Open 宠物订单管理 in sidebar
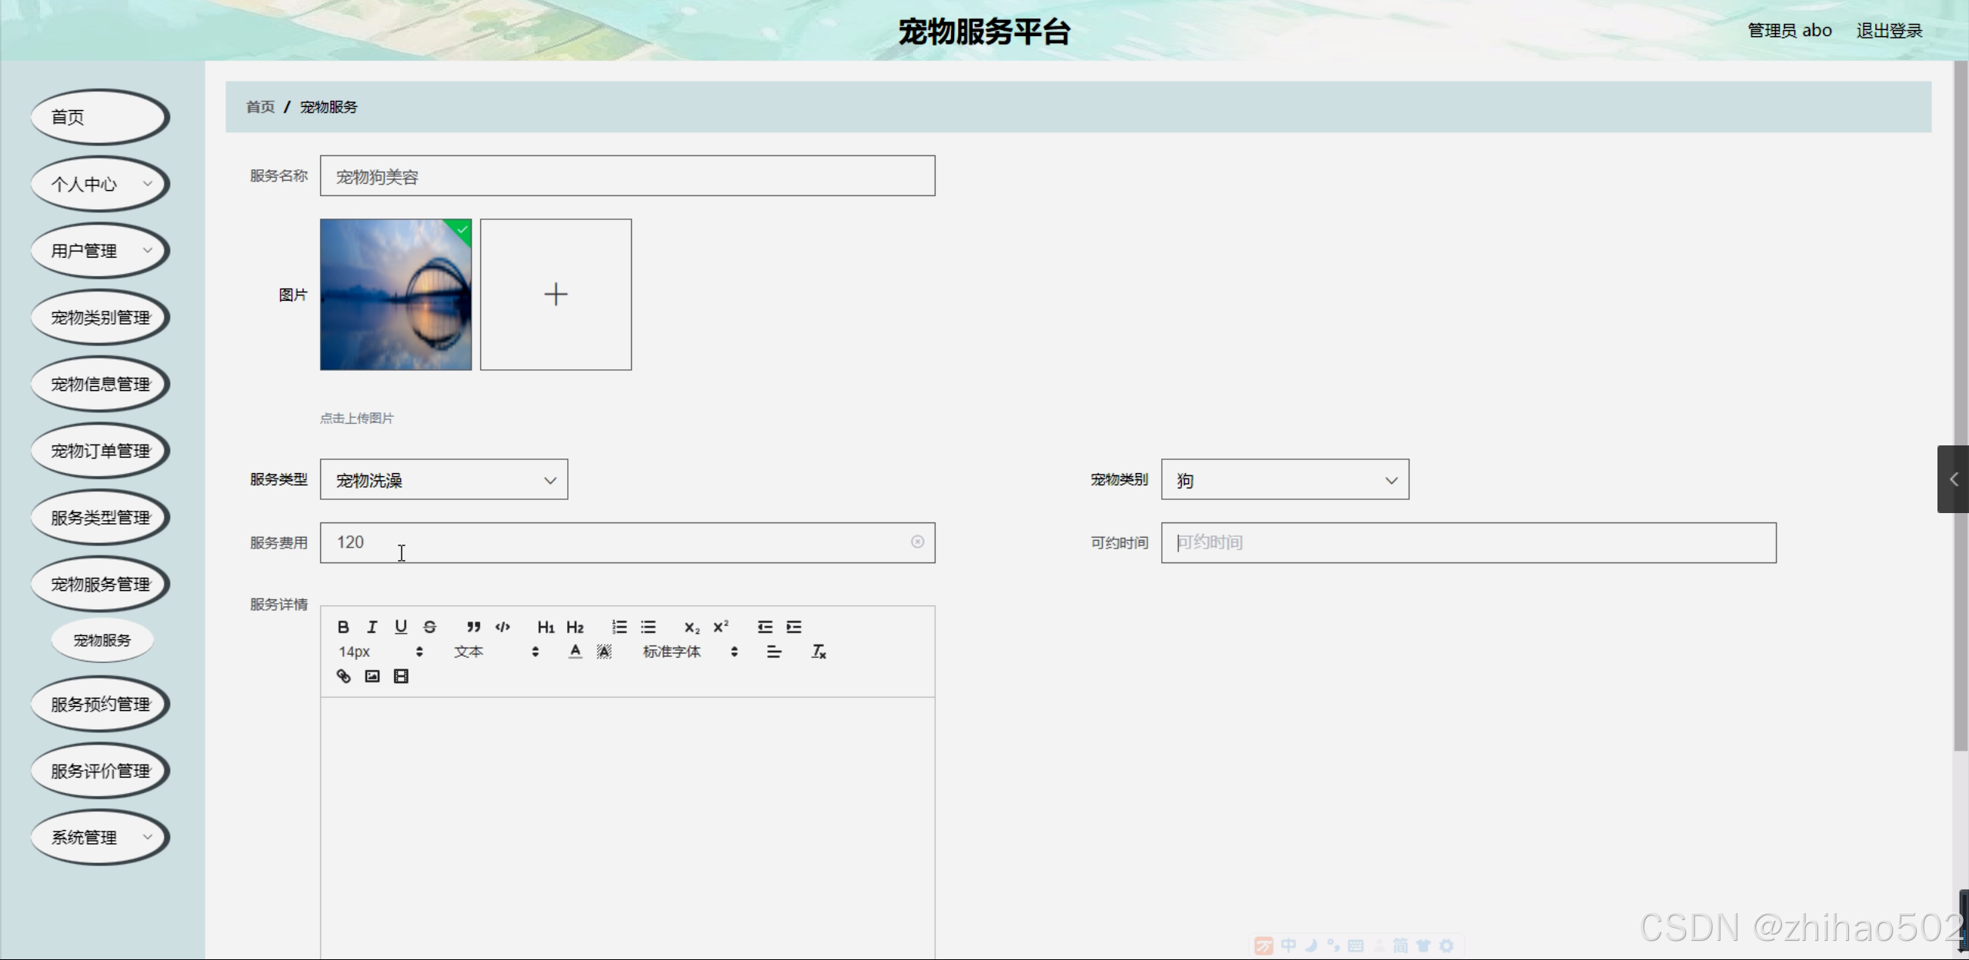The image size is (1969, 960). 100,451
